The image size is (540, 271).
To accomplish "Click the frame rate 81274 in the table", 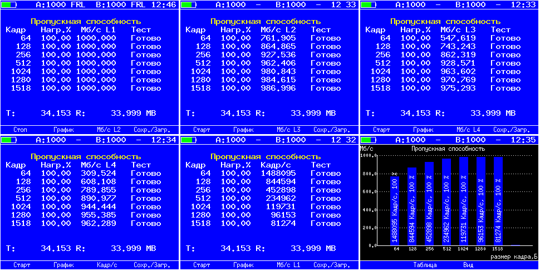I will [283, 224].
